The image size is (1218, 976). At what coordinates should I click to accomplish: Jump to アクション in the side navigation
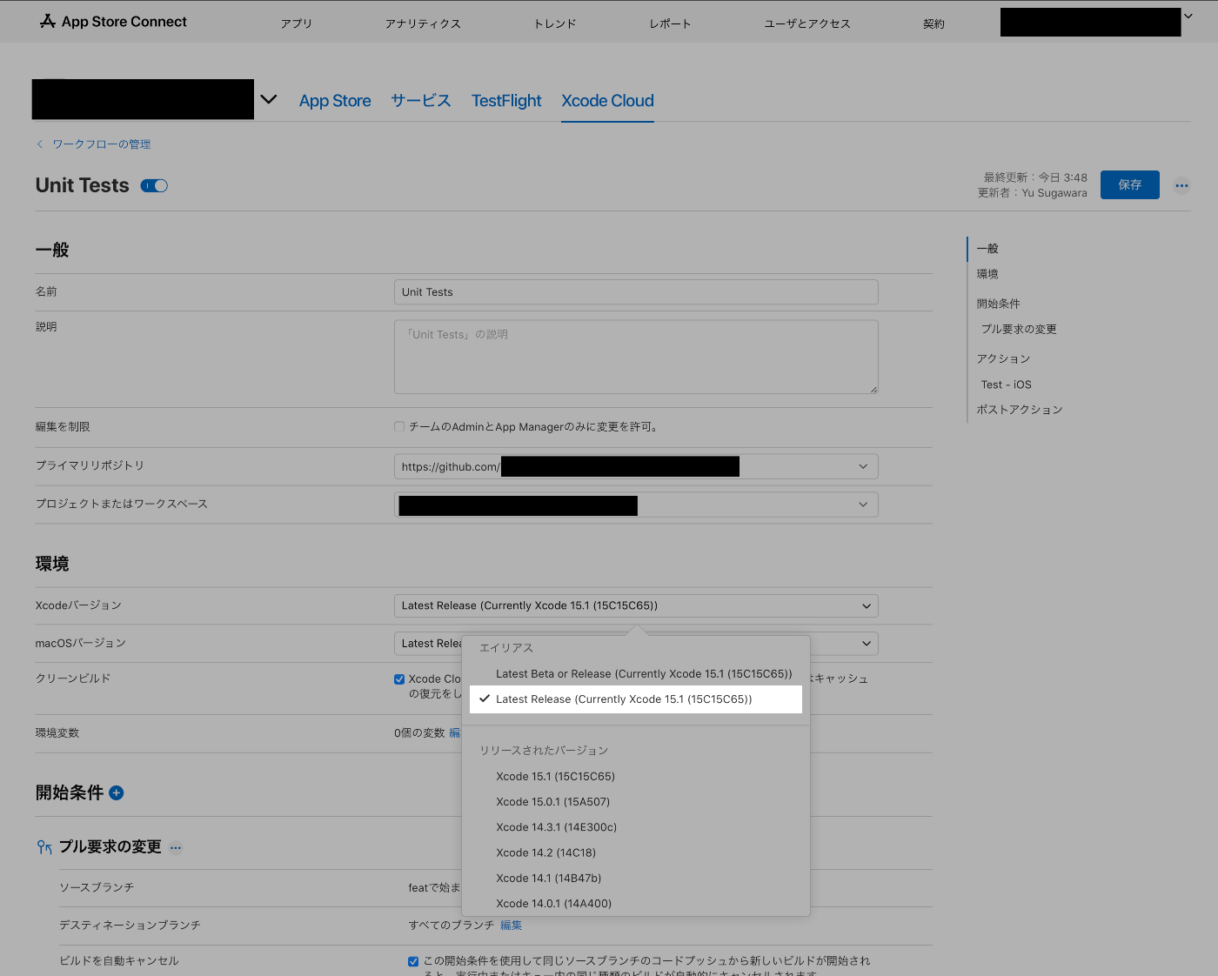click(1003, 358)
